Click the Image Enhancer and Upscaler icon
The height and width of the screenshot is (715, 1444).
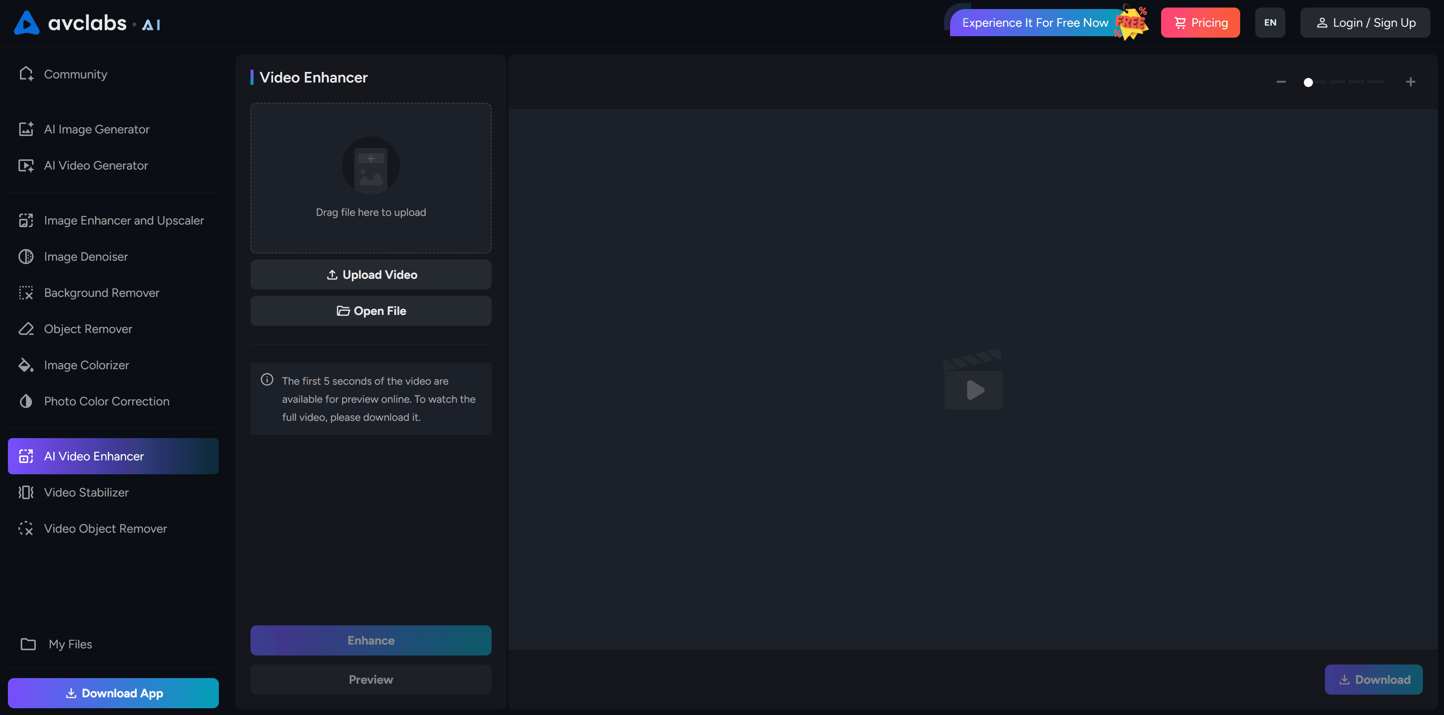coord(26,220)
